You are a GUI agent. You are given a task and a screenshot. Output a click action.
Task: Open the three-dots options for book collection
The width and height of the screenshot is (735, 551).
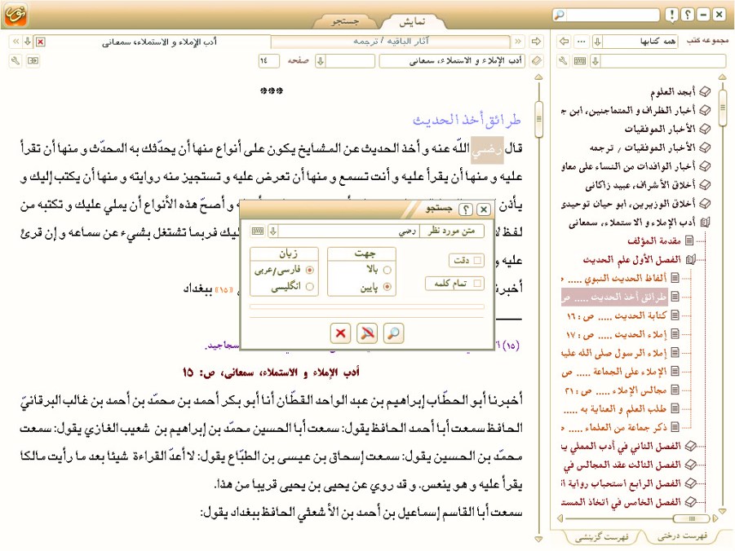(x=582, y=42)
